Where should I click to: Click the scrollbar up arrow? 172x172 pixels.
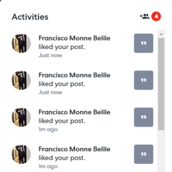pyautogui.click(x=161, y=34)
